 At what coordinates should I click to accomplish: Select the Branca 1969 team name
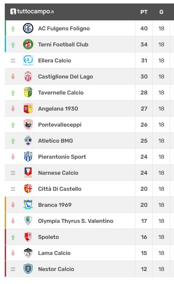55,205
